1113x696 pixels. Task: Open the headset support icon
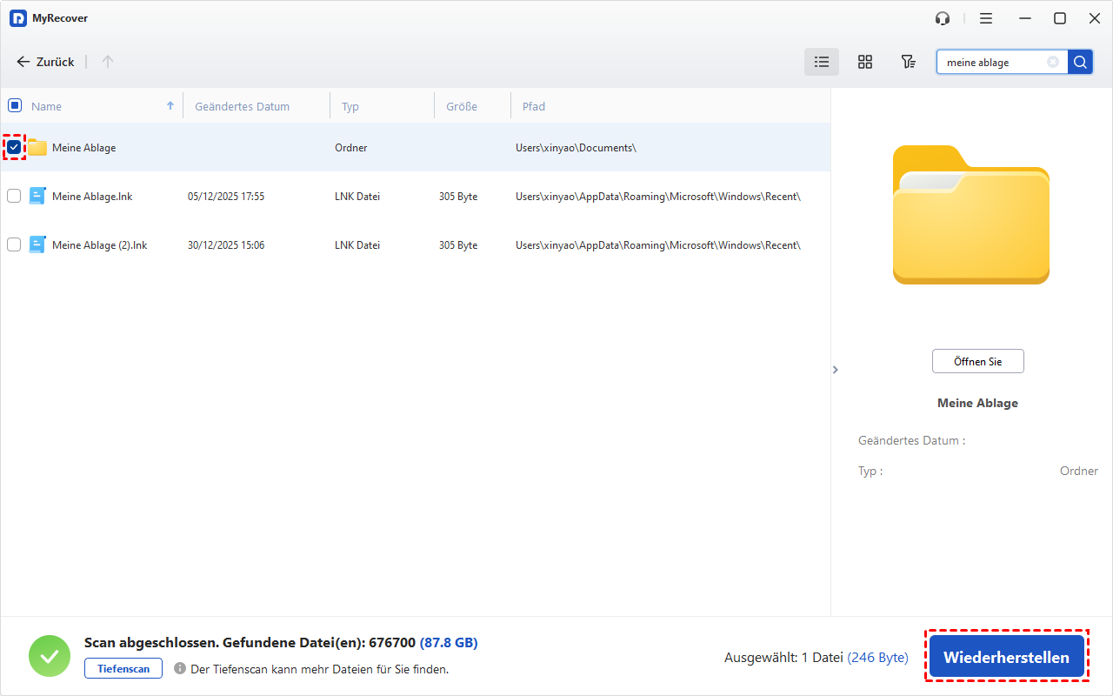click(x=943, y=18)
